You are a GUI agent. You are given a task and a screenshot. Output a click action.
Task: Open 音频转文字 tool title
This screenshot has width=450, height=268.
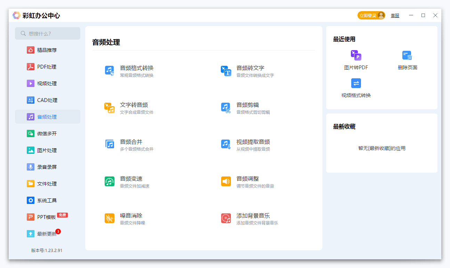[250, 68]
